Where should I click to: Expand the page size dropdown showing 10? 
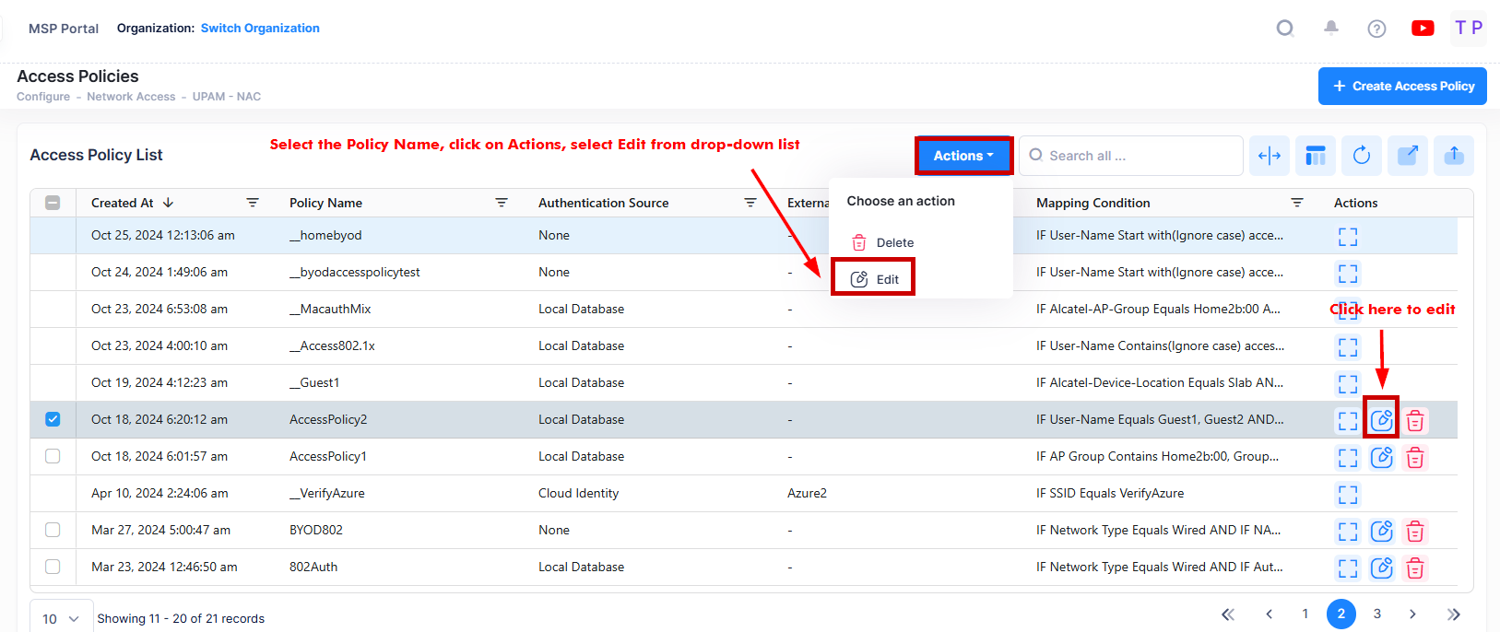pyautogui.click(x=61, y=618)
